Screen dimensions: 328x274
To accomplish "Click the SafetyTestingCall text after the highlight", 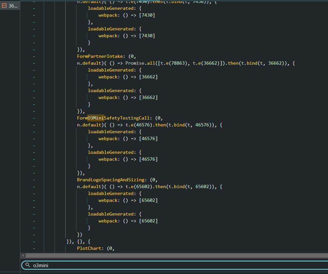I will (x=127, y=118).
